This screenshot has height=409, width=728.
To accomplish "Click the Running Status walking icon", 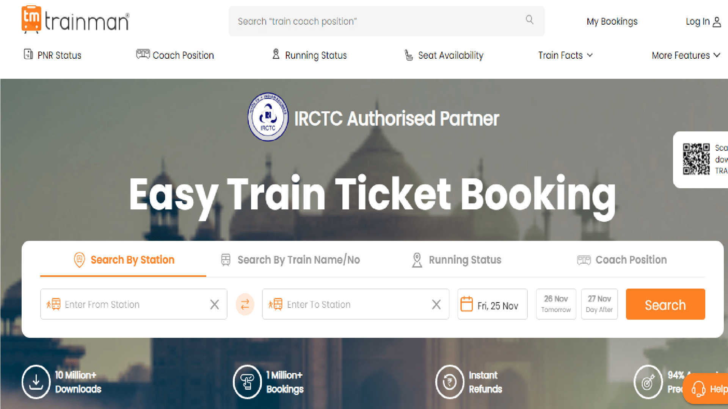I will tap(276, 55).
